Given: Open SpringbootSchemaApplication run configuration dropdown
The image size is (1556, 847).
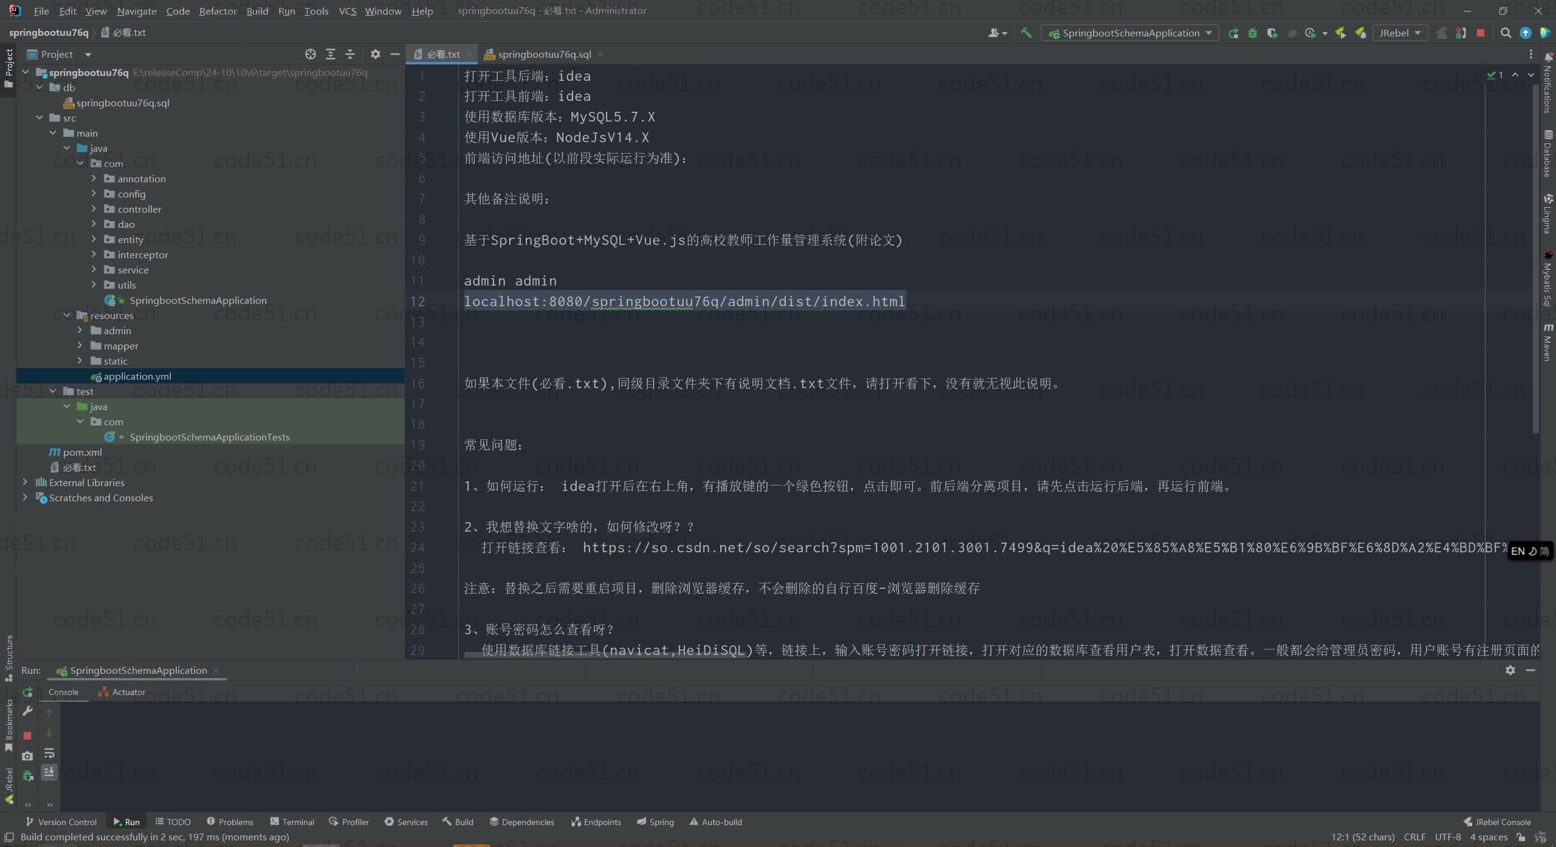Looking at the screenshot, I should (1131, 33).
